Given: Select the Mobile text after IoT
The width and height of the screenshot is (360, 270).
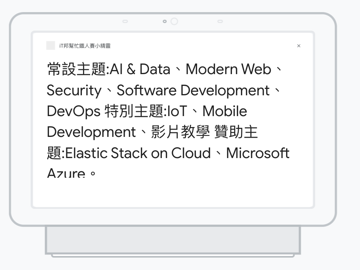Looking at the screenshot, I should tap(224, 112).
